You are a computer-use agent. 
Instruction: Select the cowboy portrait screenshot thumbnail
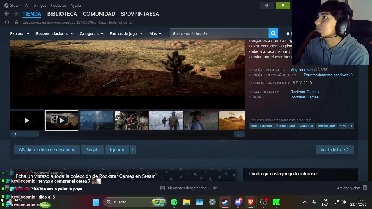coord(201,120)
